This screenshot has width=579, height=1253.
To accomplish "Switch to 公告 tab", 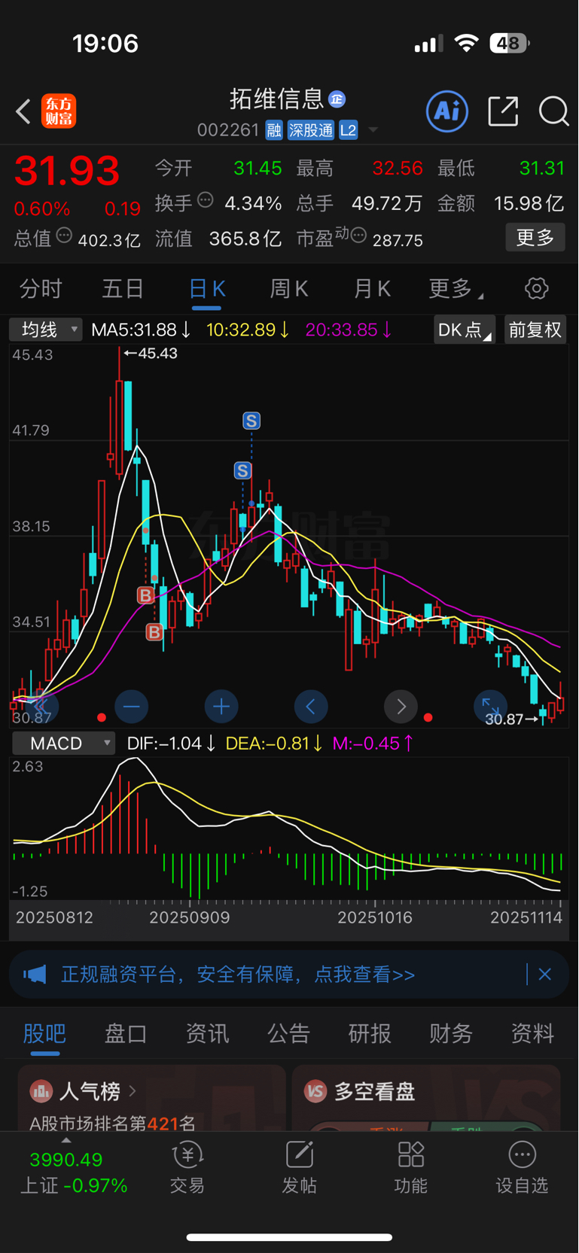I will [288, 1034].
